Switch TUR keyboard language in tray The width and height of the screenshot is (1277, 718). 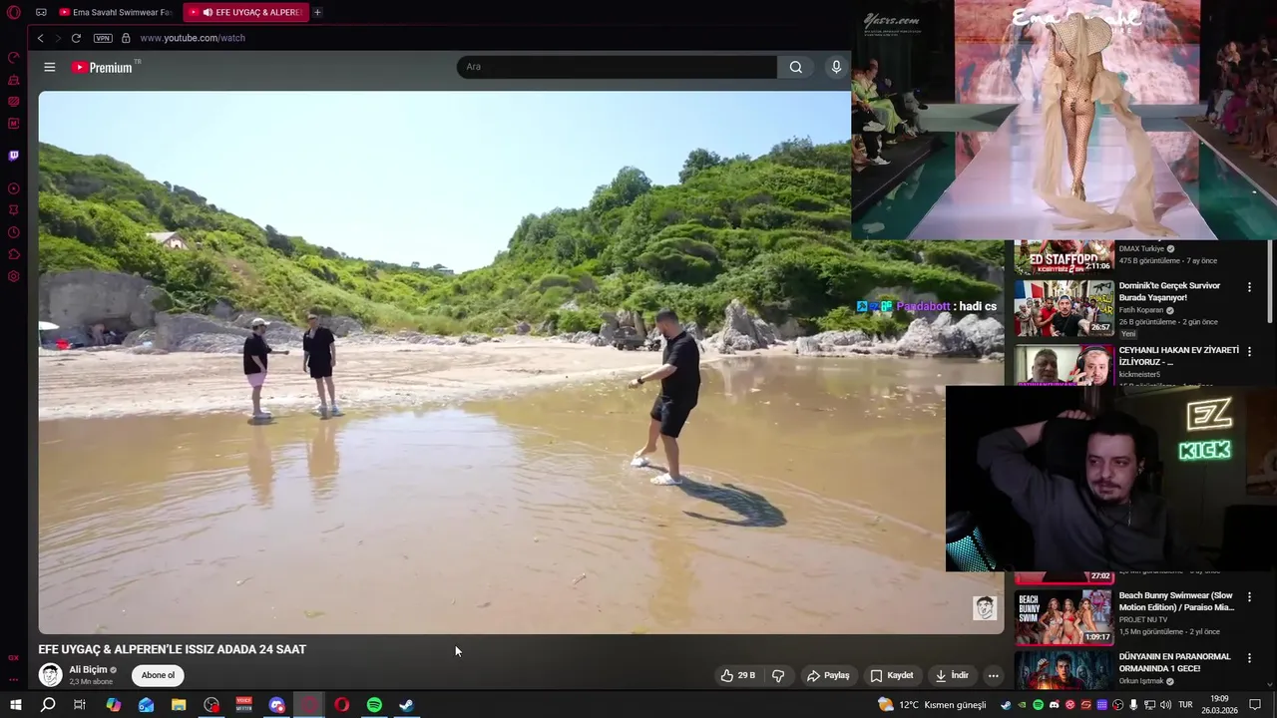click(x=1185, y=705)
